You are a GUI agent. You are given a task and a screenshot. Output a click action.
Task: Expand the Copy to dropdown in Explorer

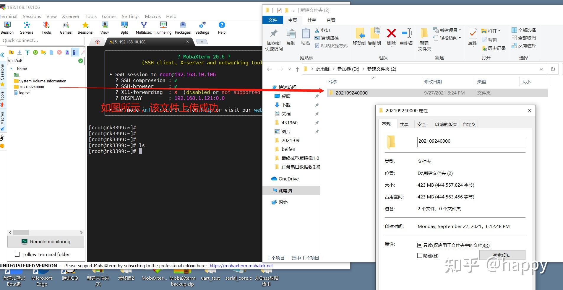coord(374,46)
